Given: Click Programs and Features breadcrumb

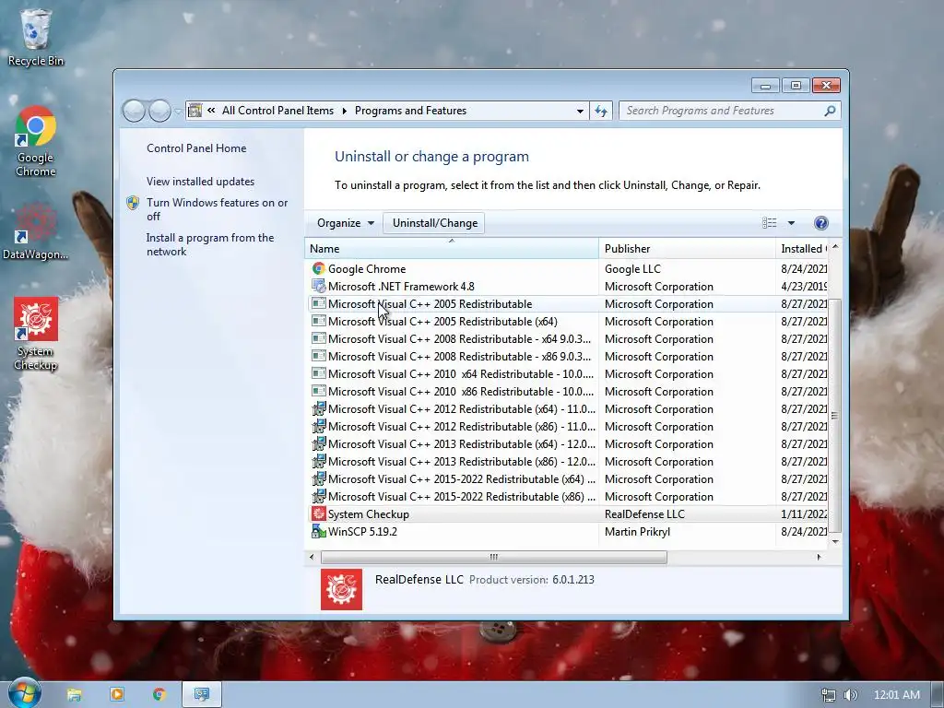Looking at the screenshot, I should pos(410,111).
